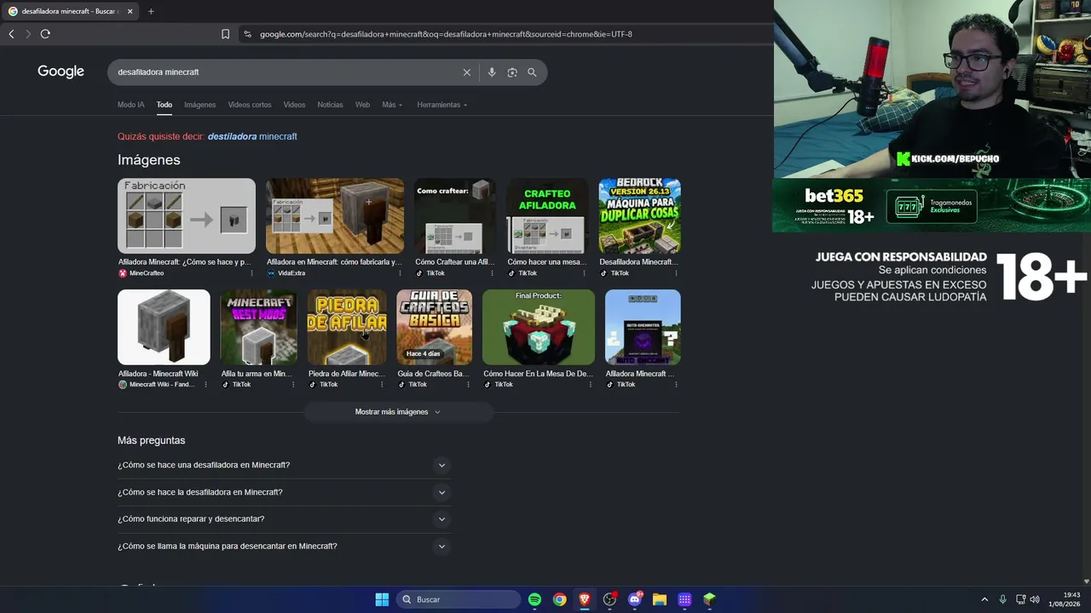Click the browser address bar URL
This screenshot has height=613, width=1091.
[446, 34]
